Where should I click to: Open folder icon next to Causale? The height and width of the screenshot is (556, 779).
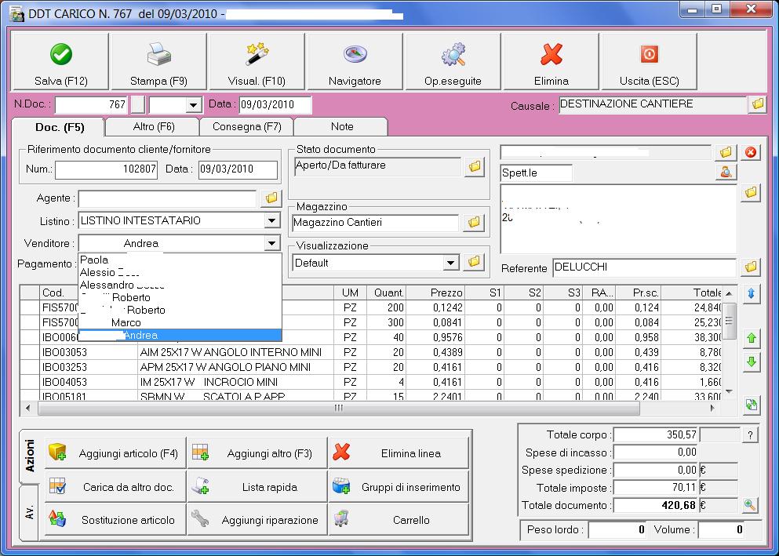(757, 104)
